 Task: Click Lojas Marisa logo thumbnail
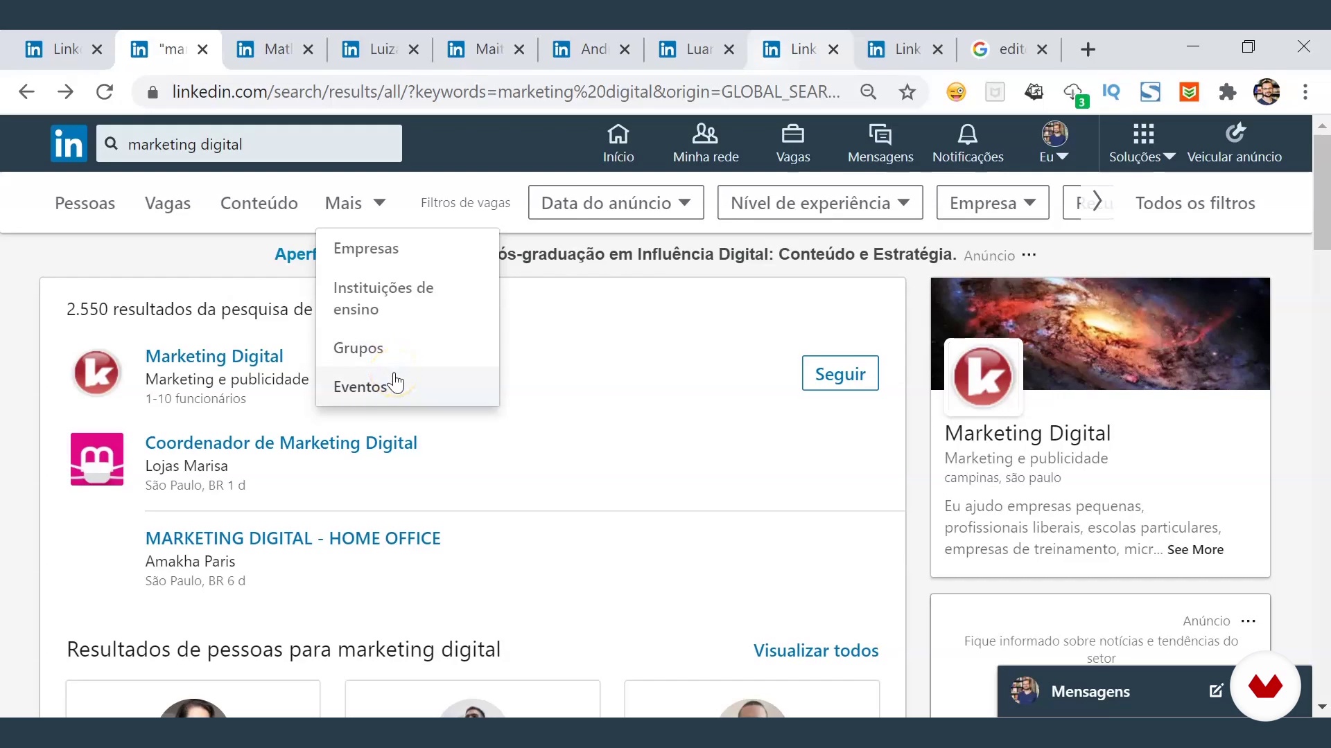tap(97, 459)
